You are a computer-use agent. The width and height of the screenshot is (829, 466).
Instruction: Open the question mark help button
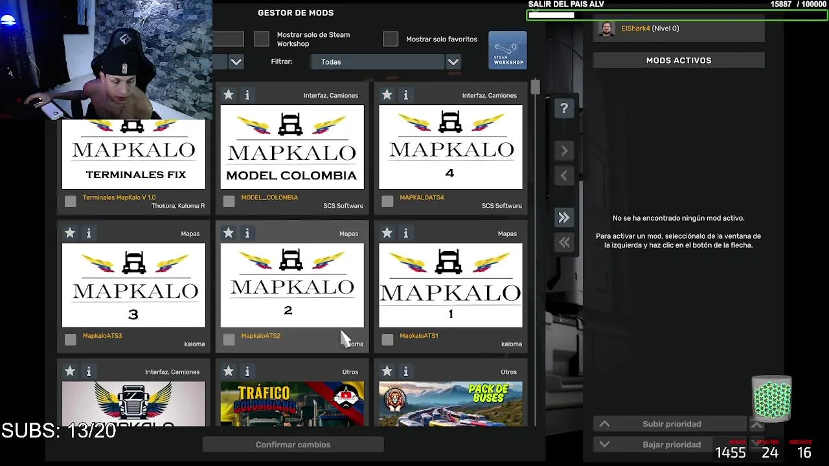(x=564, y=109)
